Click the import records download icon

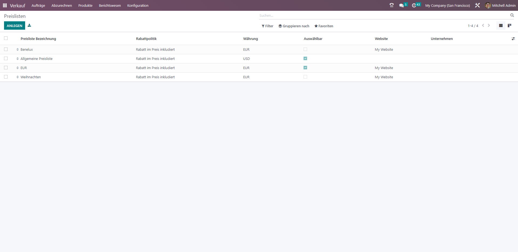coord(29,25)
